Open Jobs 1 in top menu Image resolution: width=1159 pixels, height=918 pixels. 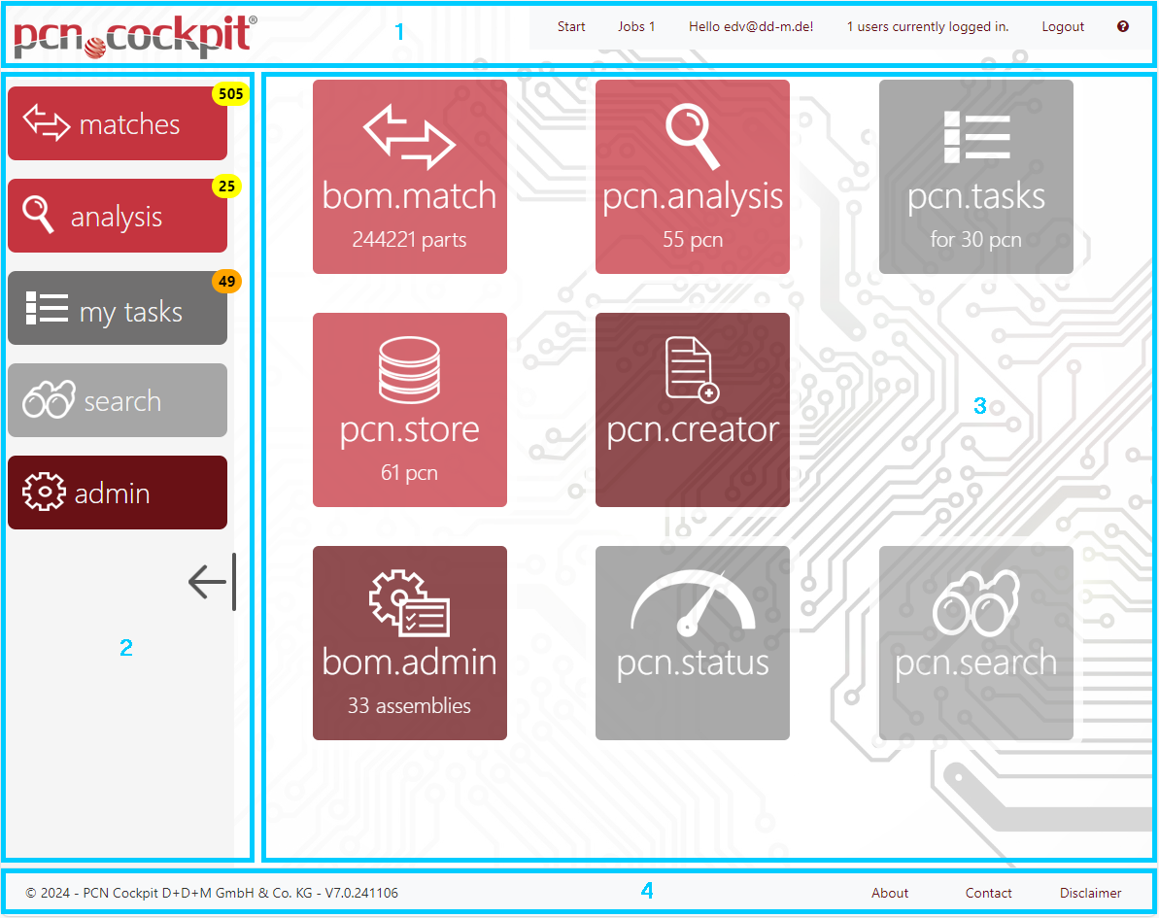(636, 27)
